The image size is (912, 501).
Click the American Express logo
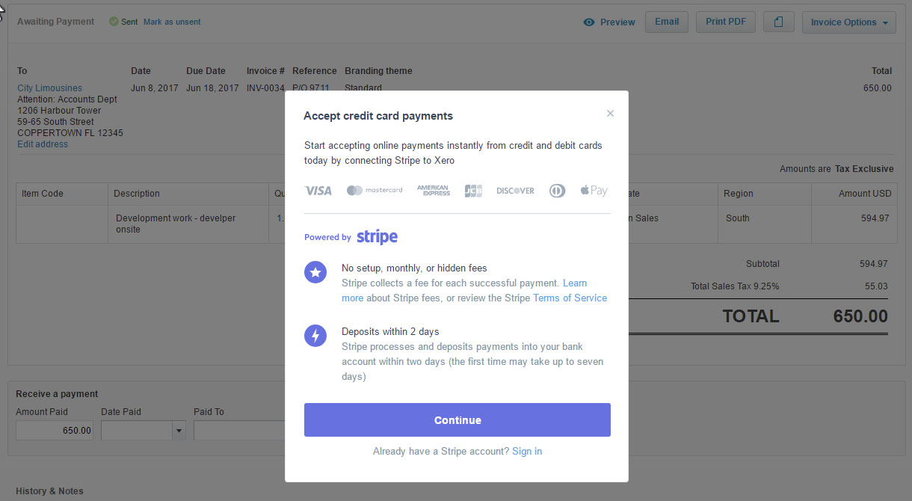[x=434, y=191]
